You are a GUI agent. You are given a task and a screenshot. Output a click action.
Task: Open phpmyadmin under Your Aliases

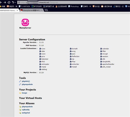click(27, 107)
